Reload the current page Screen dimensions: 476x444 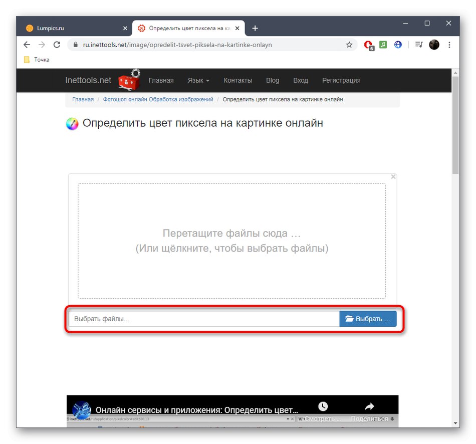[57, 45]
